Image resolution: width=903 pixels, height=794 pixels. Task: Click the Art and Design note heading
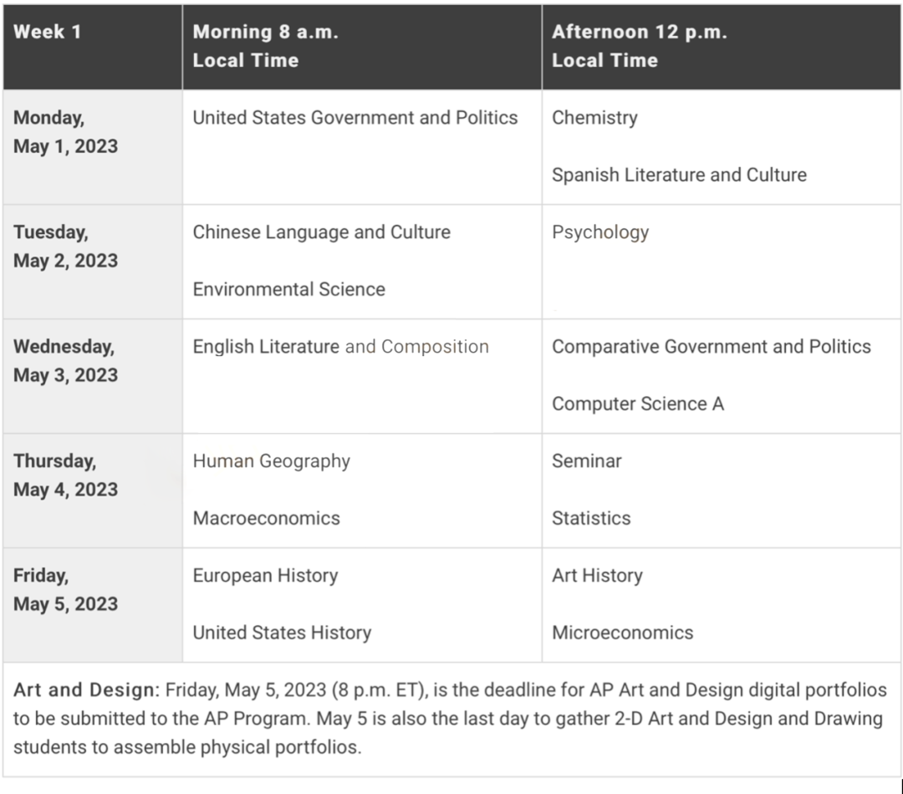[x=85, y=690]
